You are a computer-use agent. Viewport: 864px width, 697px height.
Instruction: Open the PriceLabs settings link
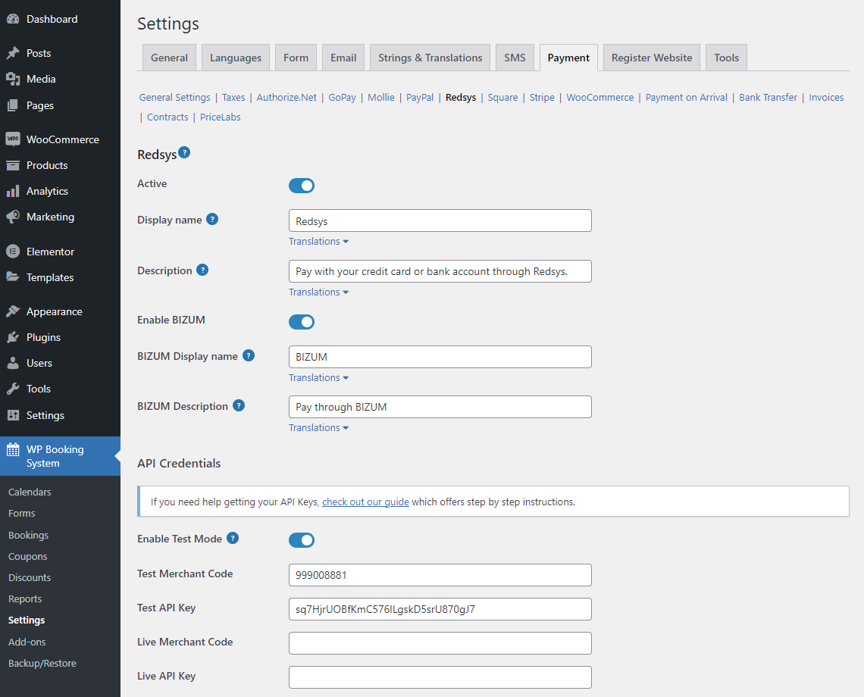pos(221,117)
